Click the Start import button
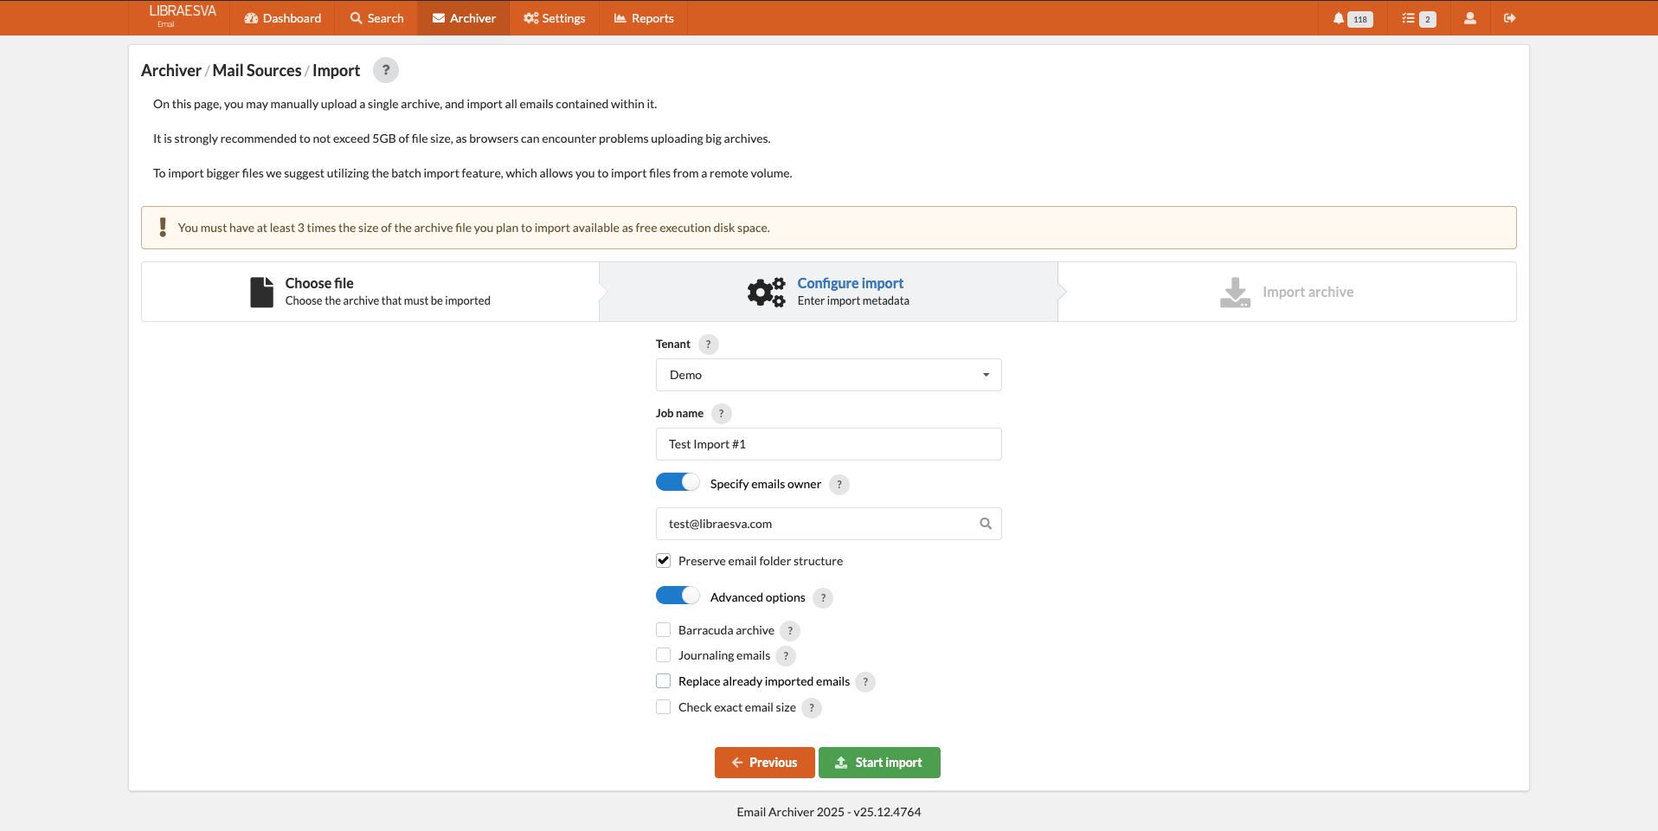Image resolution: width=1658 pixels, height=831 pixels. pyautogui.click(x=879, y=763)
